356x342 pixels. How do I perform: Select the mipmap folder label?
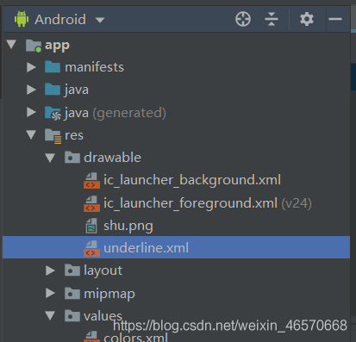pos(109,294)
